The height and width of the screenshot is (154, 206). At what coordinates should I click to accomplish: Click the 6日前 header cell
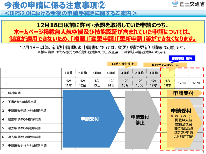83,73
